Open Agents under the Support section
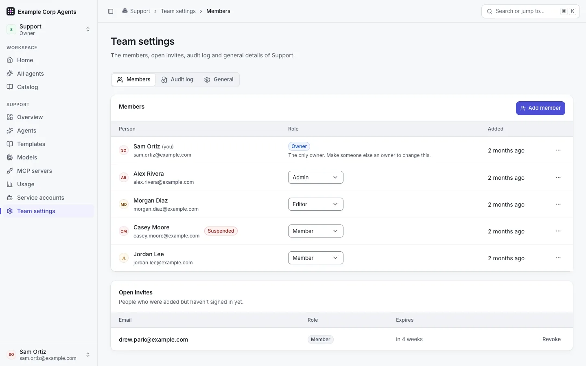 (x=49, y=131)
